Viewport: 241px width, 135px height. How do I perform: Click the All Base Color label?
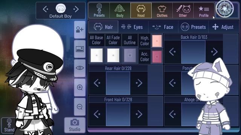pyautogui.click(x=96, y=40)
